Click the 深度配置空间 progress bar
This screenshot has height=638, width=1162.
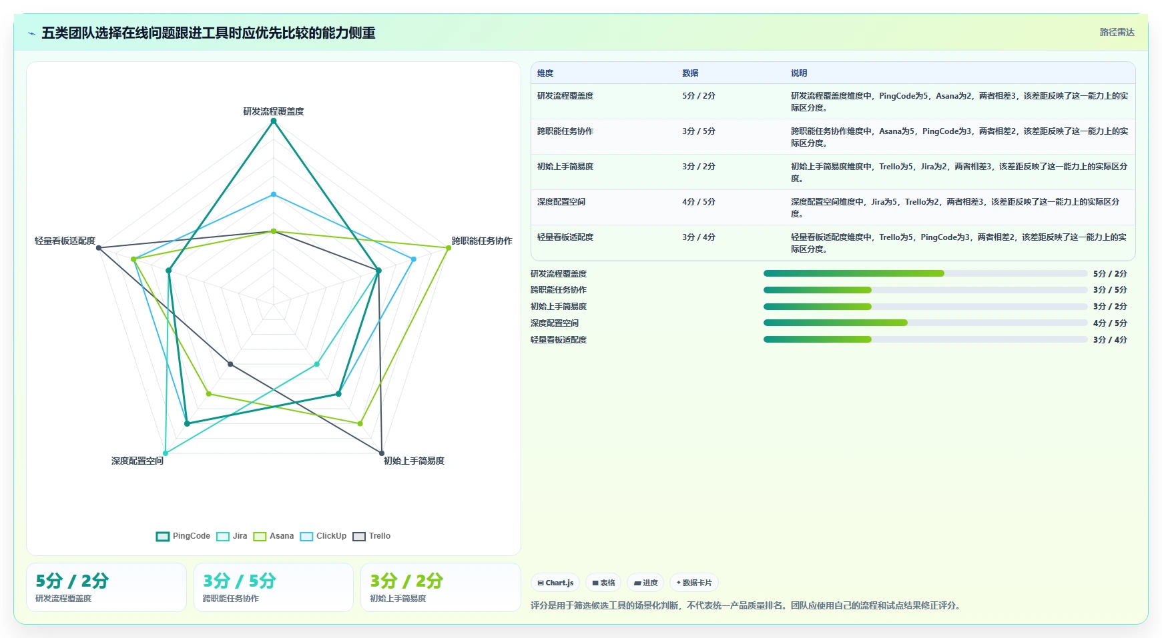(x=926, y=323)
